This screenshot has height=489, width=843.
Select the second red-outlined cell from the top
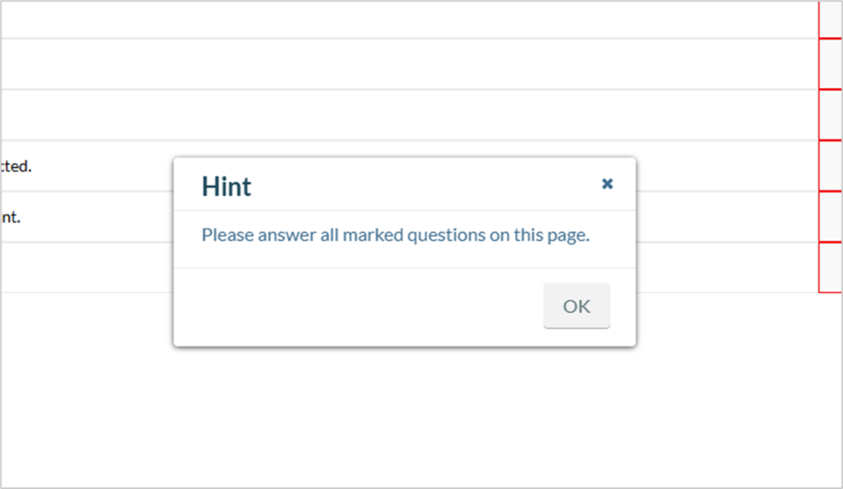[x=831, y=64]
